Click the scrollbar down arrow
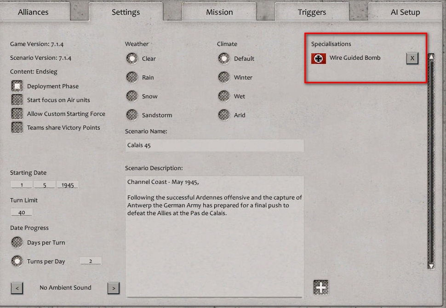The height and width of the screenshot is (308, 446). point(431,265)
